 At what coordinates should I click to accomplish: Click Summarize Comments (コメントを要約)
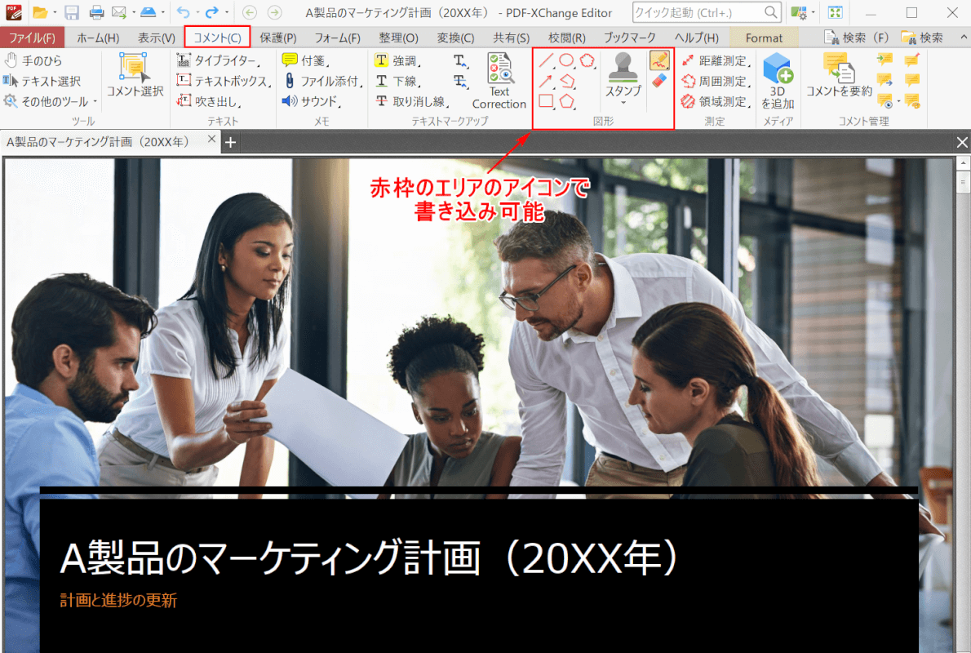point(839,76)
